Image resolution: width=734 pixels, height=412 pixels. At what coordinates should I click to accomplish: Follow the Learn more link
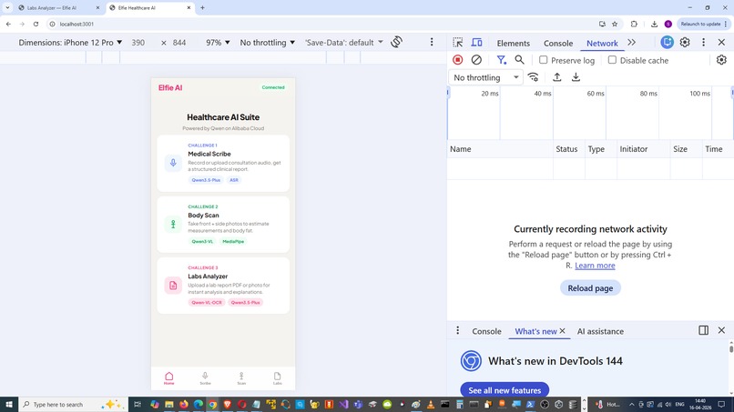point(595,266)
